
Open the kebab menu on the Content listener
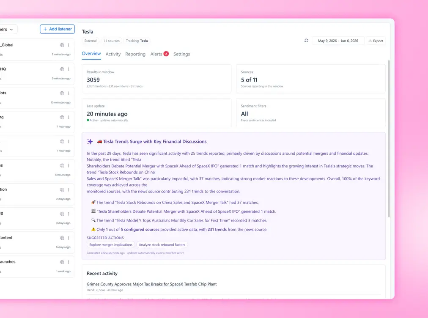click(69, 238)
